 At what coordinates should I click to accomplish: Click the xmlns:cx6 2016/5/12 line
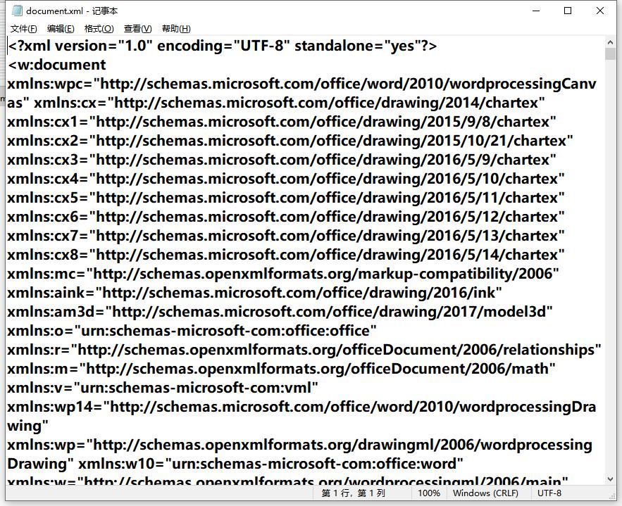[x=285, y=217]
